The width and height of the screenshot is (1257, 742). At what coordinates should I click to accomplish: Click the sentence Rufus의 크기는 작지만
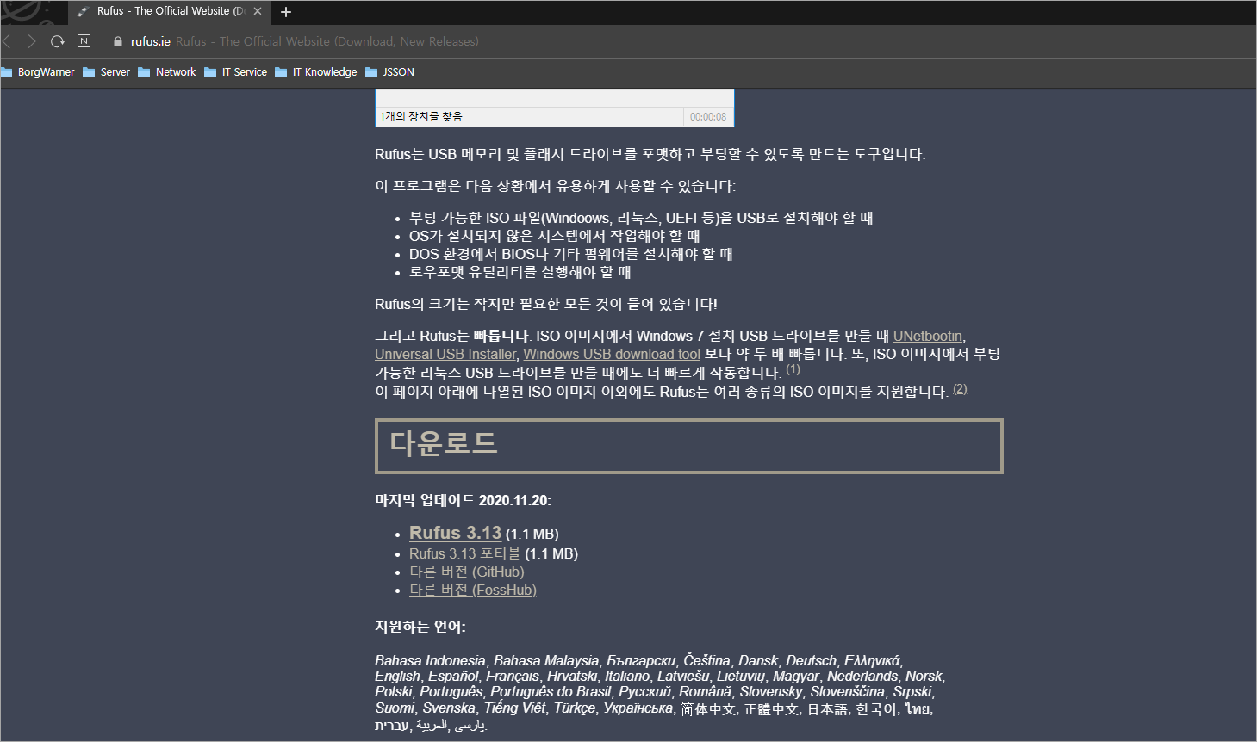pos(546,304)
